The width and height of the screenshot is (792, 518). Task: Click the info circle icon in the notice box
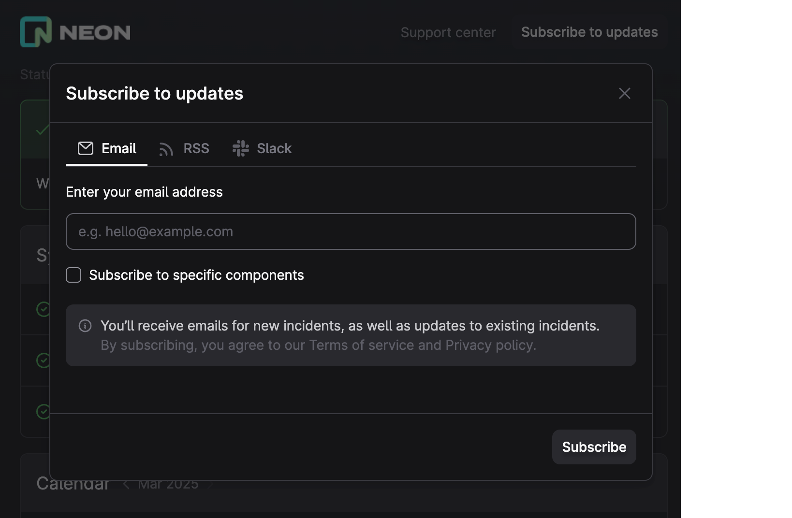pyautogui.click(x=86, y=326)
